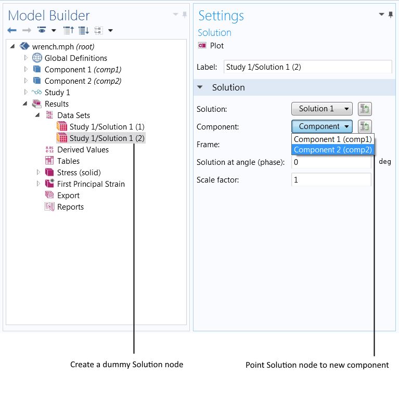
Task: Click the Plot button label
Action: click(x=216, y=46)
